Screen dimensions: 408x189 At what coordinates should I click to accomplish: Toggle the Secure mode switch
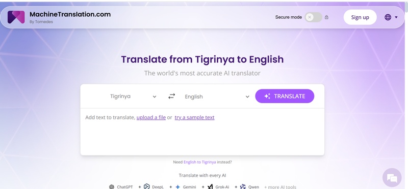(x=313, y=17)
